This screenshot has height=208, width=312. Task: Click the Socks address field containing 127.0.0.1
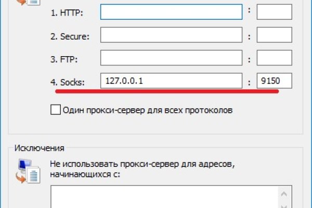click(x=171, y=81)
